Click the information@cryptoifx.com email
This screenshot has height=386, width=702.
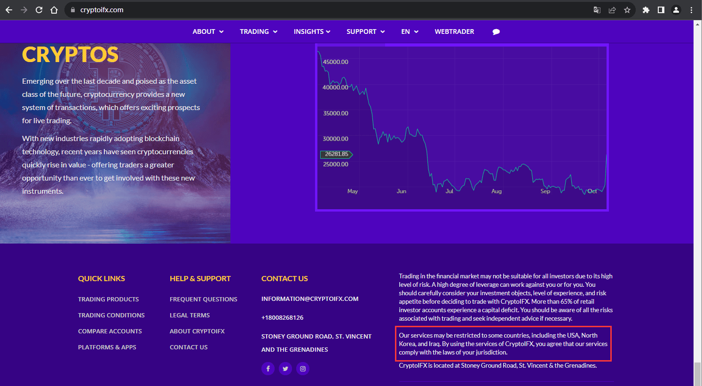pyautogui.click(x=310, y=299)
